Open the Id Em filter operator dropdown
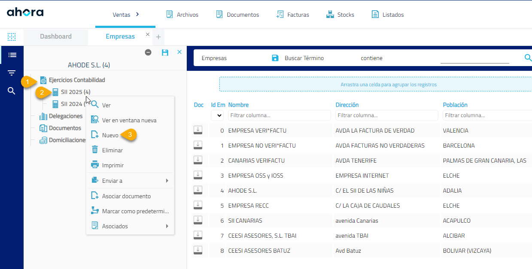The width and height of the screenshot is (532, 269). tap(218, 115)
